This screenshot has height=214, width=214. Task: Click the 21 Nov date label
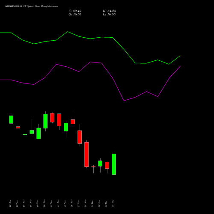tap(51, 203)
